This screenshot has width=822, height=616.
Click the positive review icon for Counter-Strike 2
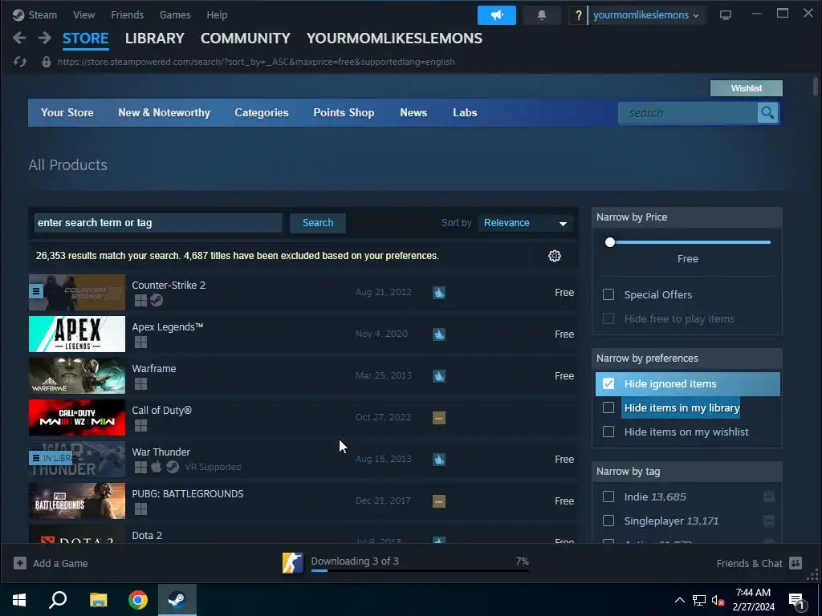point(439,292)
